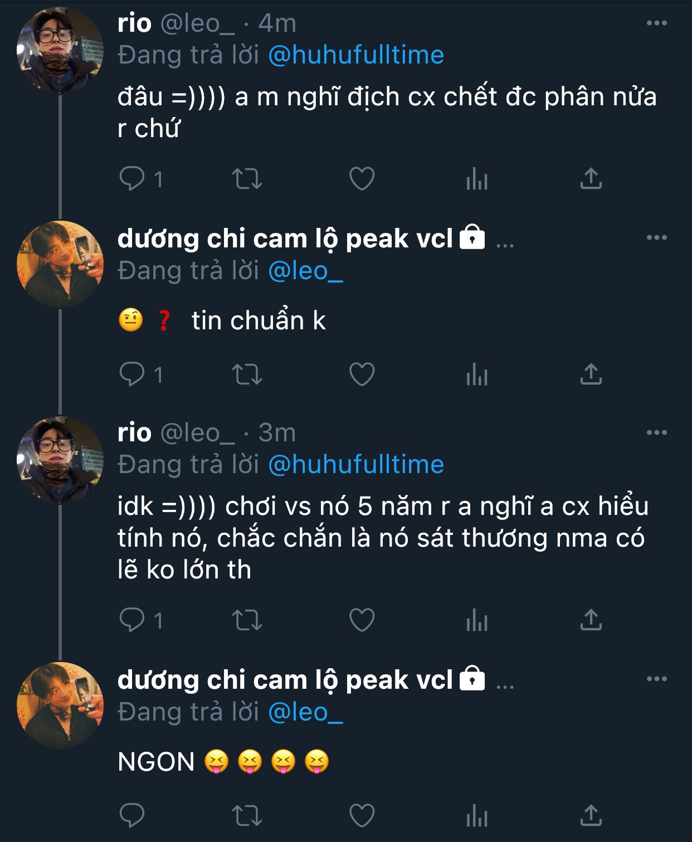Like rio's tweet posted 4m ago
692x842 pixels.
362,179
